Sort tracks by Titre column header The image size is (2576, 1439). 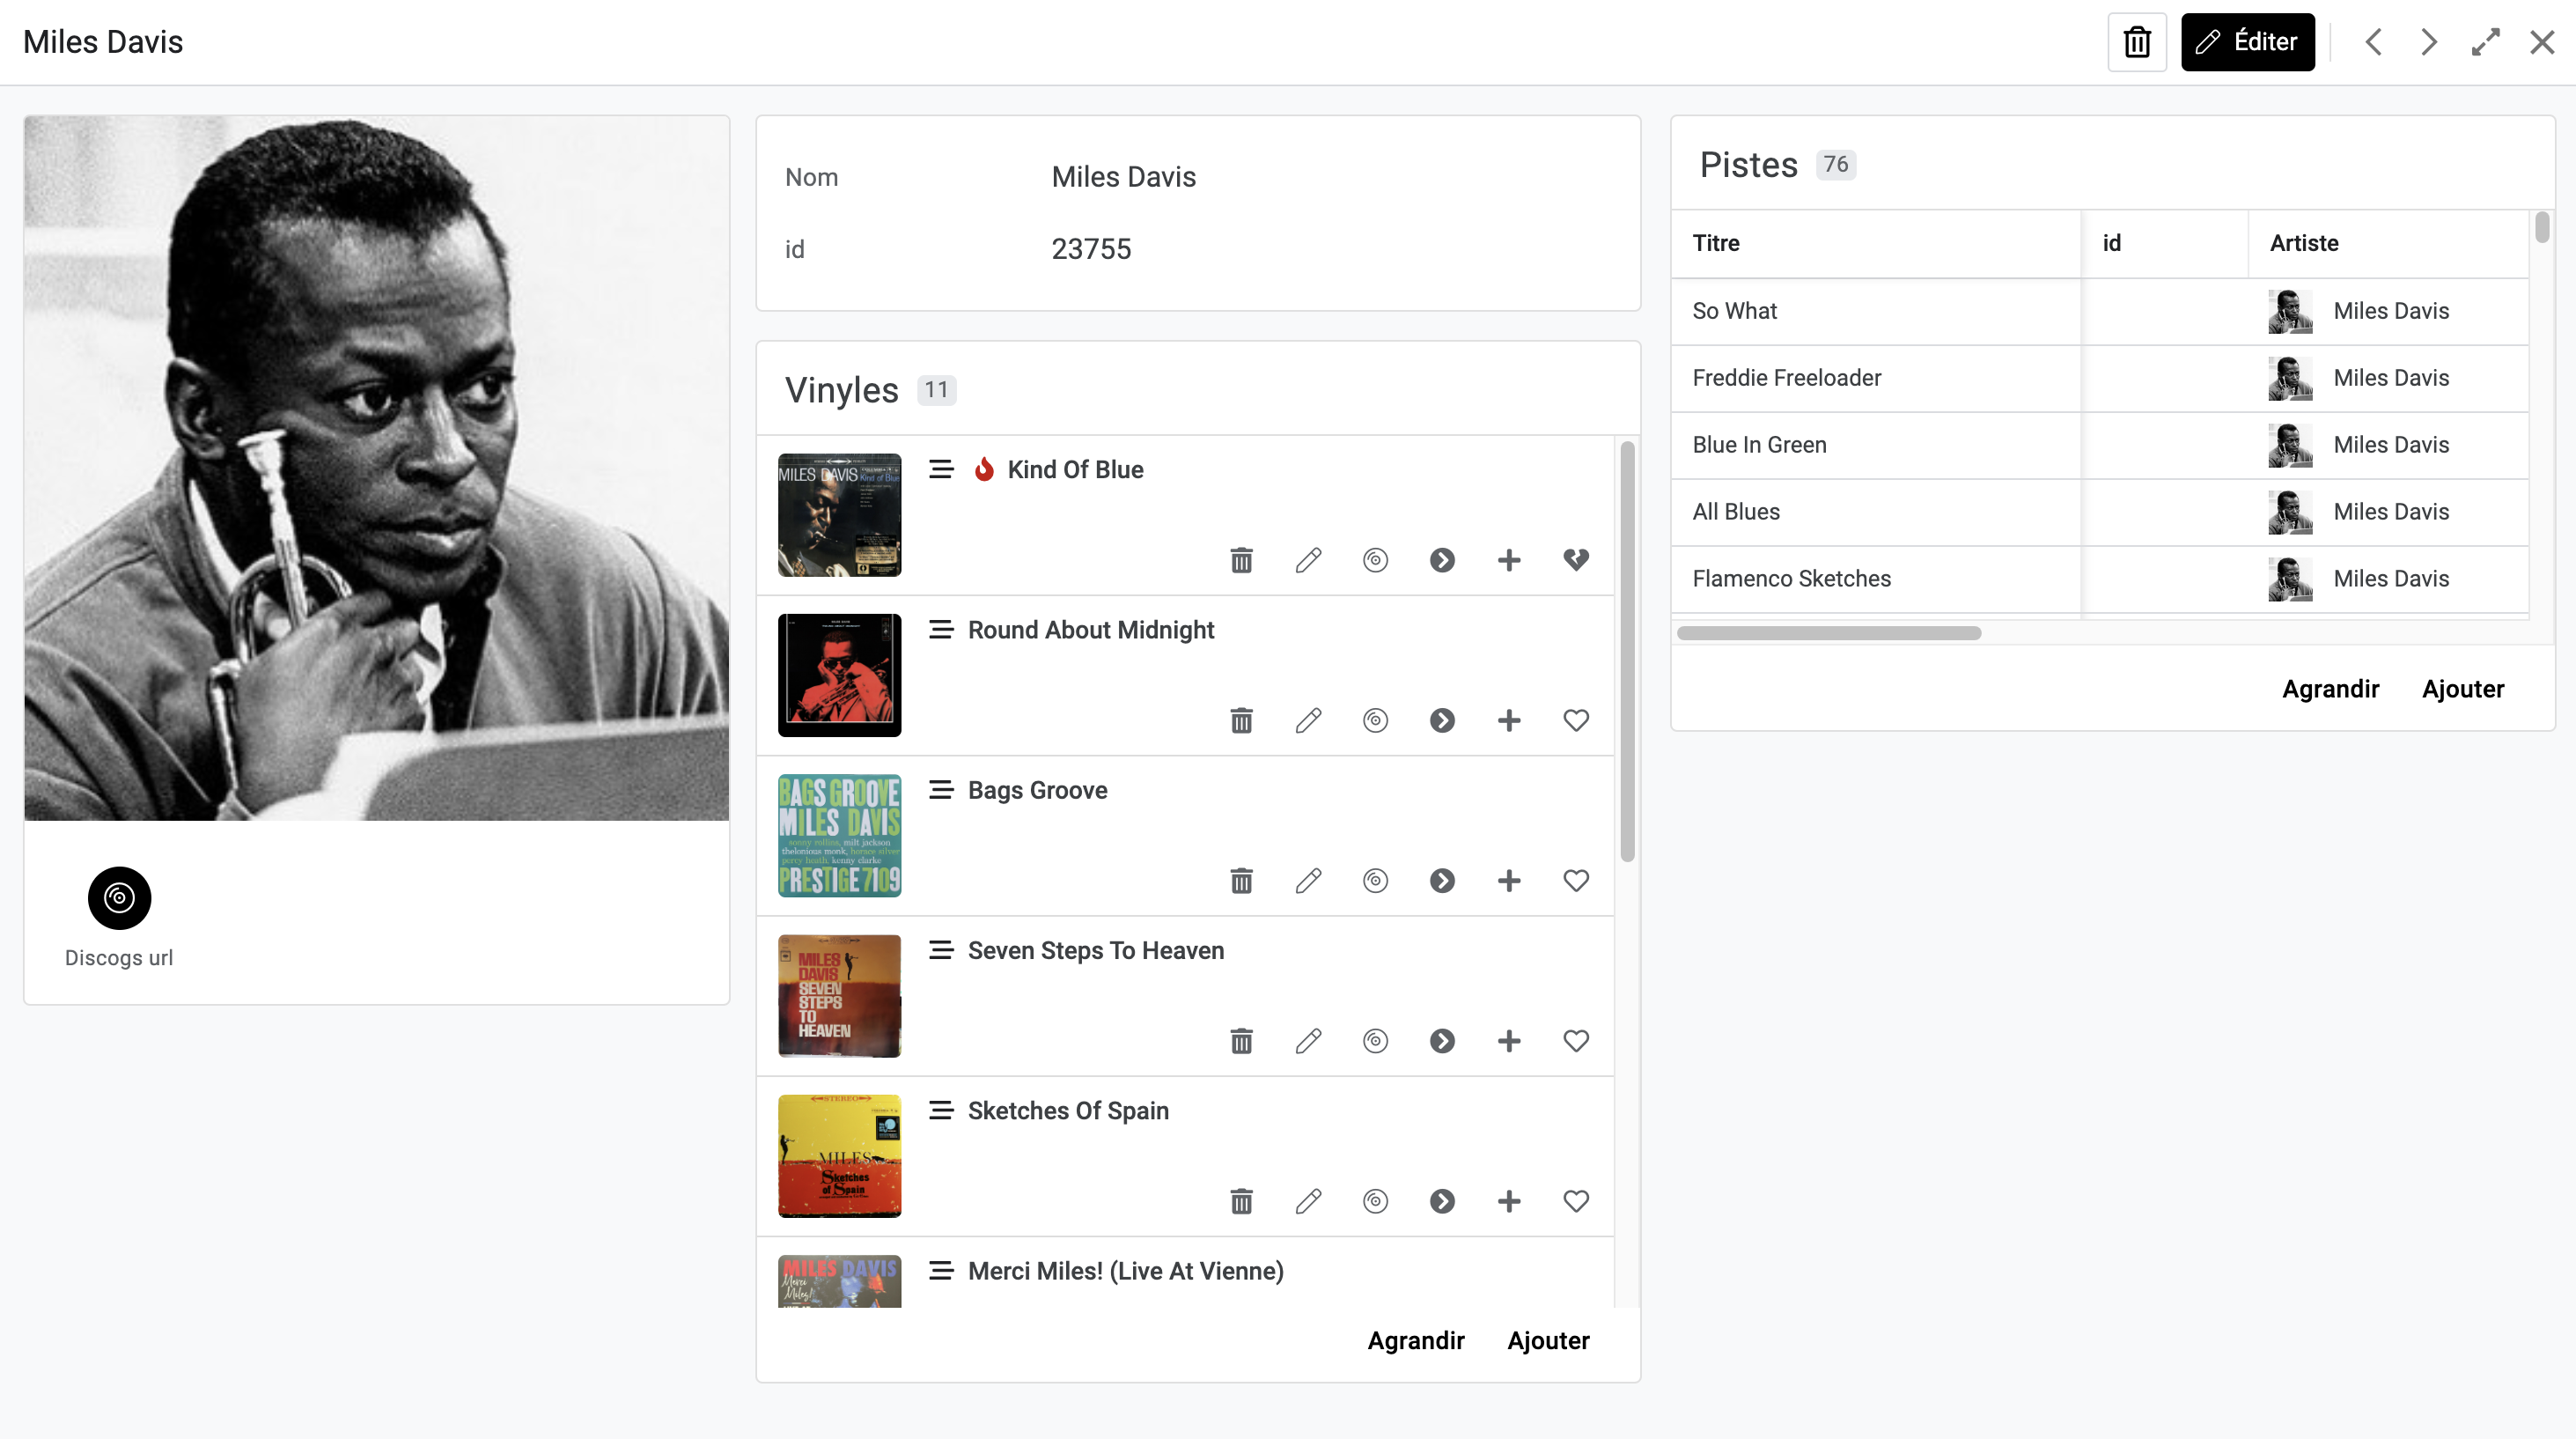click(1716, 243)
